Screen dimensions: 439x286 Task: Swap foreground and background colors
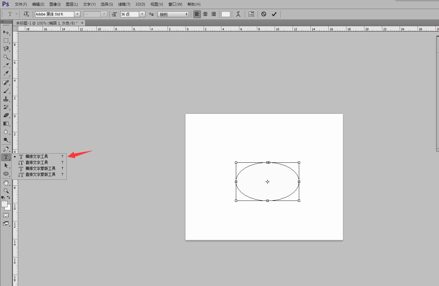pos(9,197)
